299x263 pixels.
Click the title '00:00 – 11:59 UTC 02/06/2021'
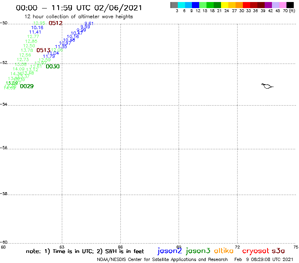click(79, 8)
